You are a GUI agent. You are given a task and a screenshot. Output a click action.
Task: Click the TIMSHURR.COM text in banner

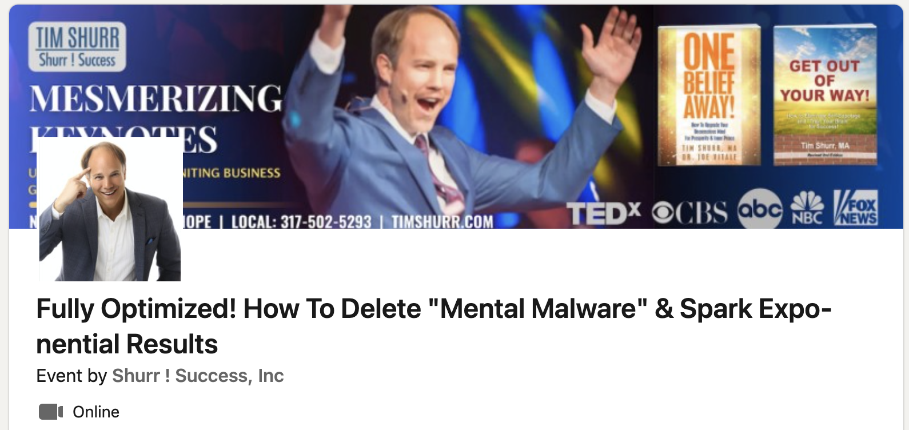tap(442, 222)
